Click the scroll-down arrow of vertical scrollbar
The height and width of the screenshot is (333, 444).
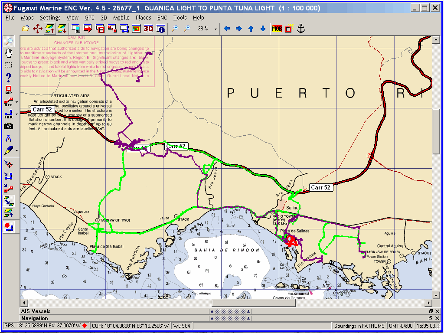[436, 296]
